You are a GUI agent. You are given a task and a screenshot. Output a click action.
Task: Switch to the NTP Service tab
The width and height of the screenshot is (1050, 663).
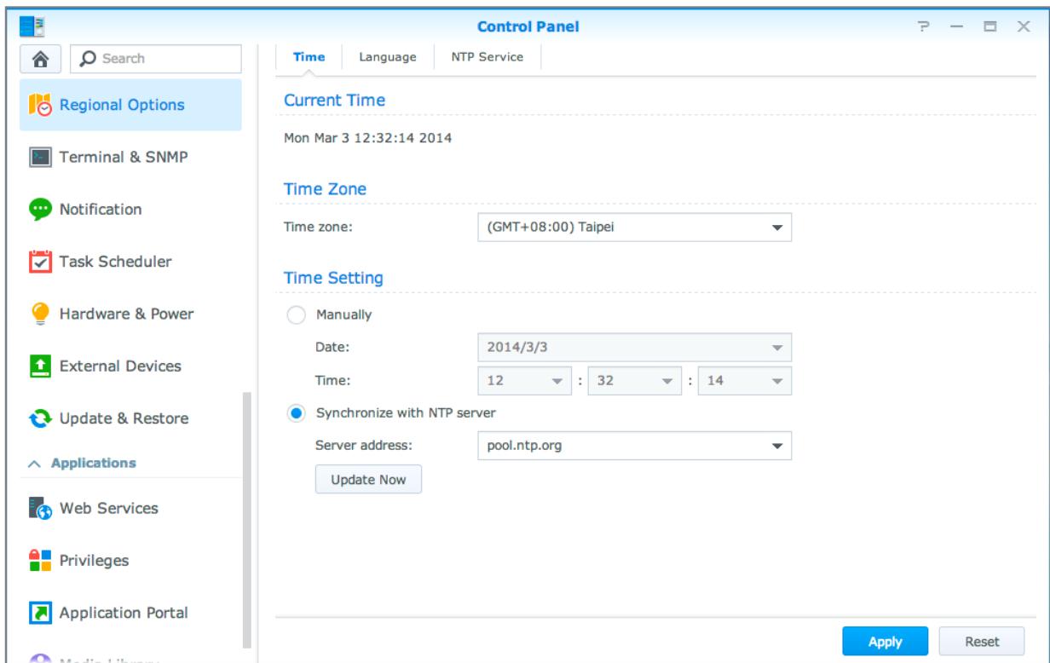(487, 57)
